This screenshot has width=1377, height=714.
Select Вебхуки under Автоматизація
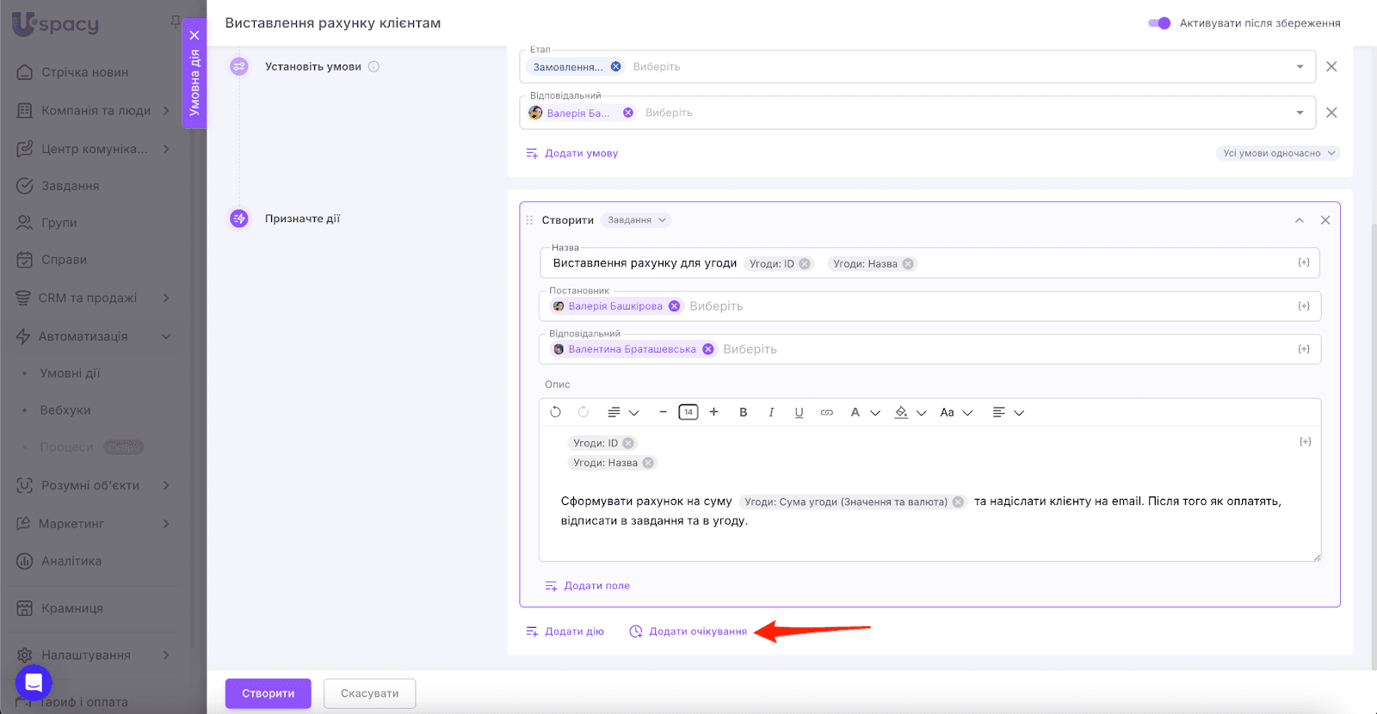(x=65, y=410)
